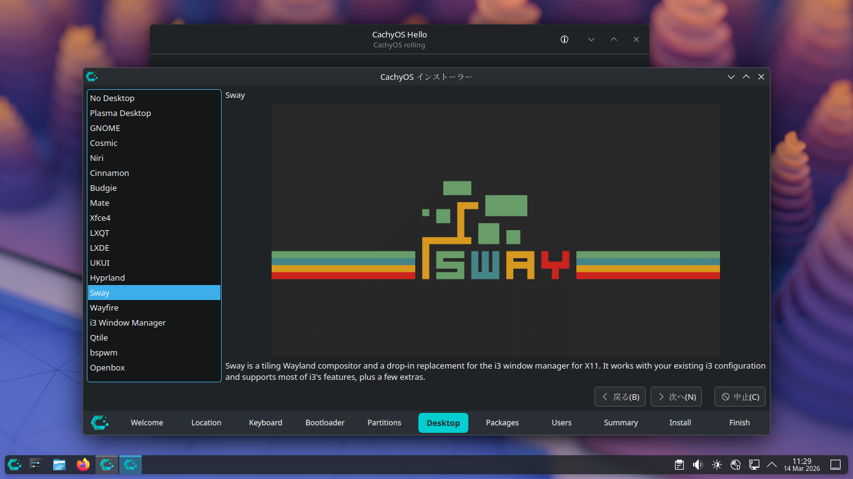
Task: Click the Packages step
Action: click(x=502, y=423)
